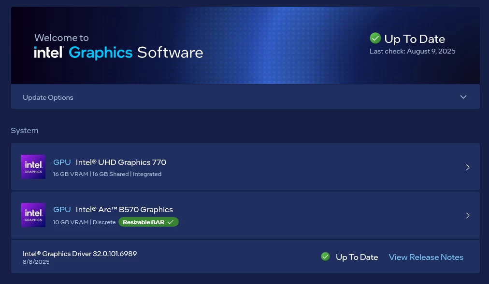Click the driver row's Up To Date text
This screenshot has width=489, height=284.
(x=357, y=257)
